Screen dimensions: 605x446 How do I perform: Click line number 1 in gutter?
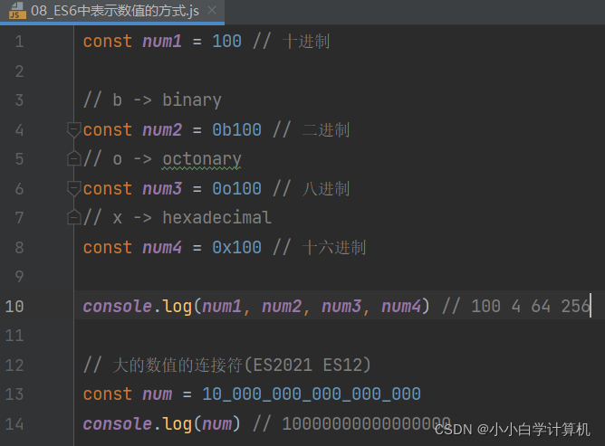click(x=19, y=42)
